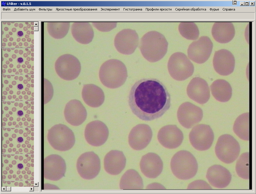Open the Профили яркости menu
Viewport: 256px width, 194px height.
pos(158,9)
